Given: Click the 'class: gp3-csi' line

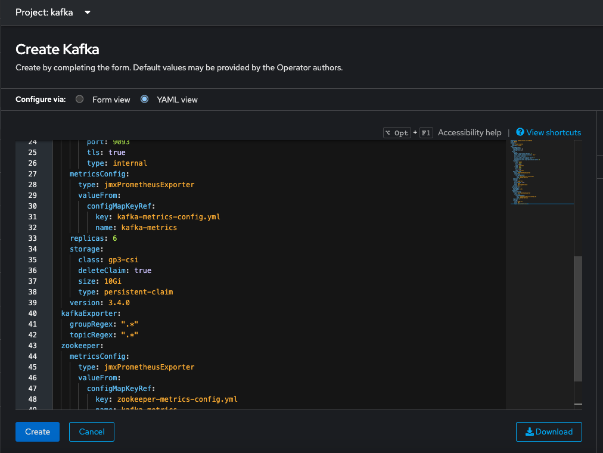Looking at the screenshot, I should pos(108,259).
